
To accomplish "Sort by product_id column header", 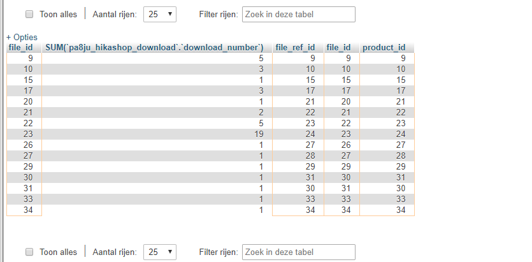I will (384, 48).
